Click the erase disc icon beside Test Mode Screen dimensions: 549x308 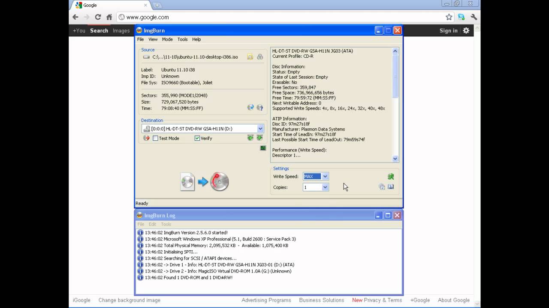point(146,138)
